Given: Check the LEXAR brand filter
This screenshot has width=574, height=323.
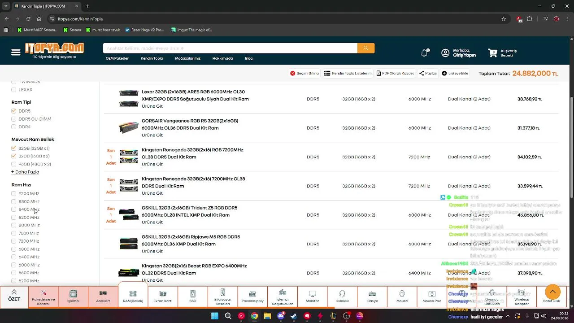Looking at the screenshot, I should pos(14,90).
